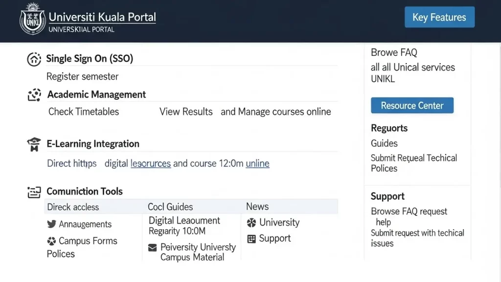
Task: Select the News column header
Action: [257, 207]
